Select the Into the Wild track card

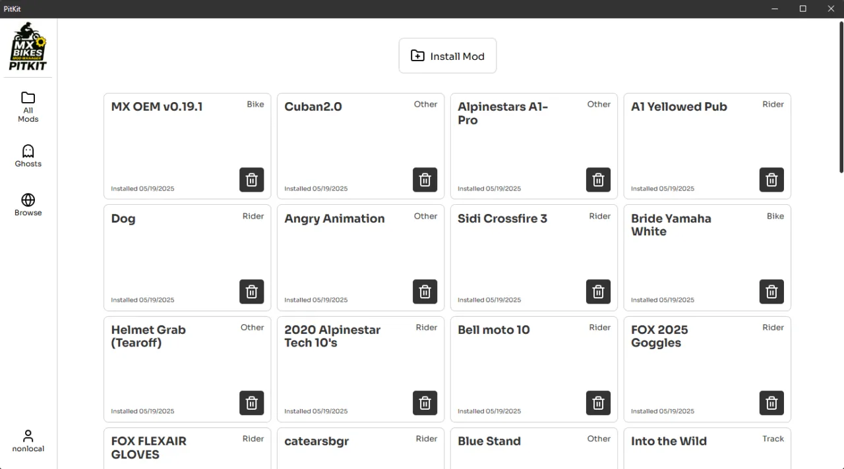[707, 449]
